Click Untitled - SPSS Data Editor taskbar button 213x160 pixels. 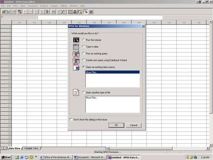(x=124, y=157)
